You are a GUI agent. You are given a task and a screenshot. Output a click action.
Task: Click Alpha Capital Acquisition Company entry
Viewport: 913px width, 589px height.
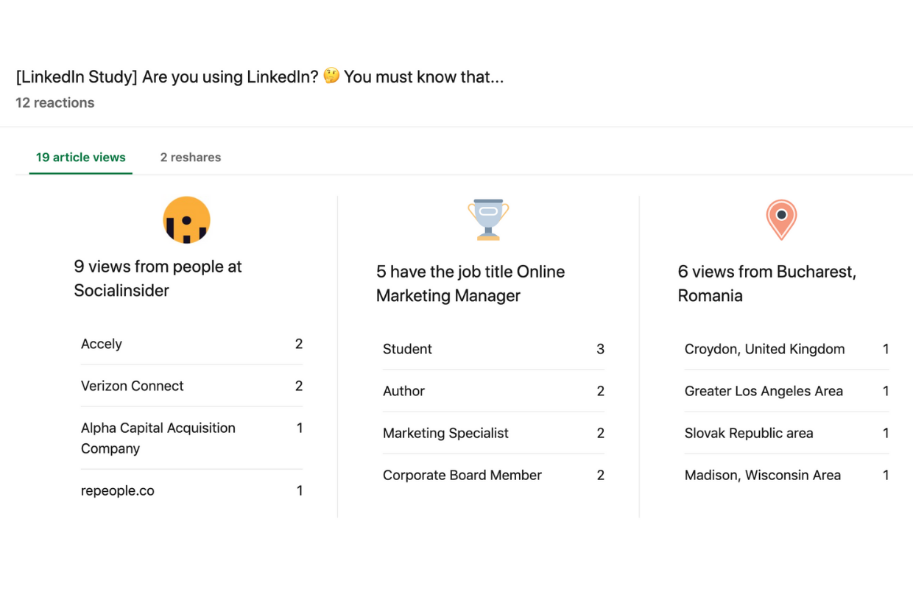point(191,438)
